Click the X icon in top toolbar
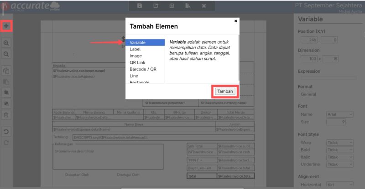Screen dimensions: 365x189 (x=204, y=6)
